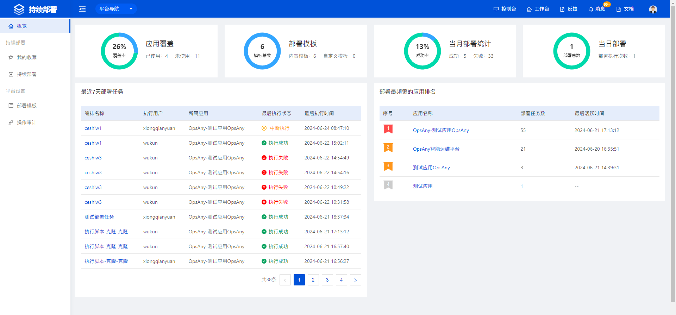Open 持续部署 sidebar menu item
This screenshot has width=676, height=315.
(35, 74)
